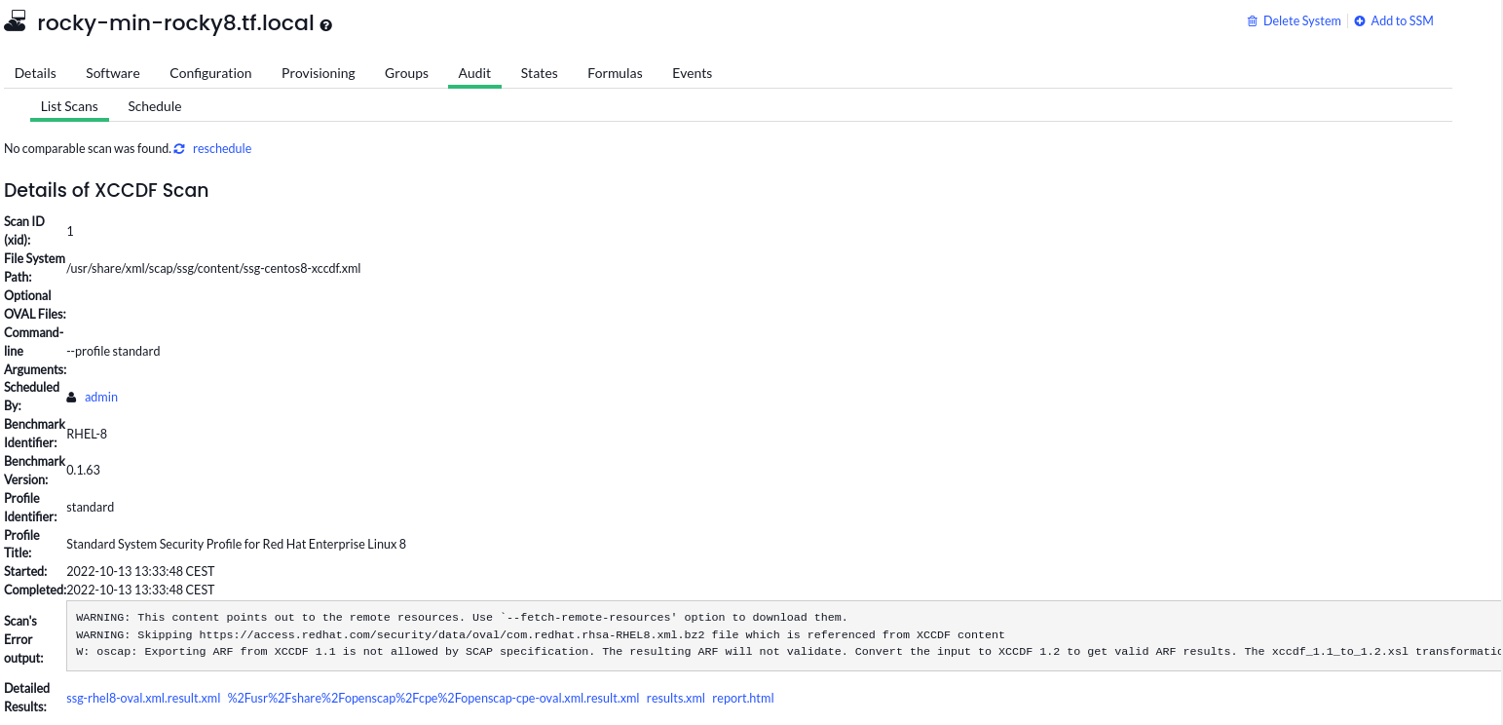
Task: Click the Completed timestamp value
Action: pyautogui.click(x=140, y=591)
